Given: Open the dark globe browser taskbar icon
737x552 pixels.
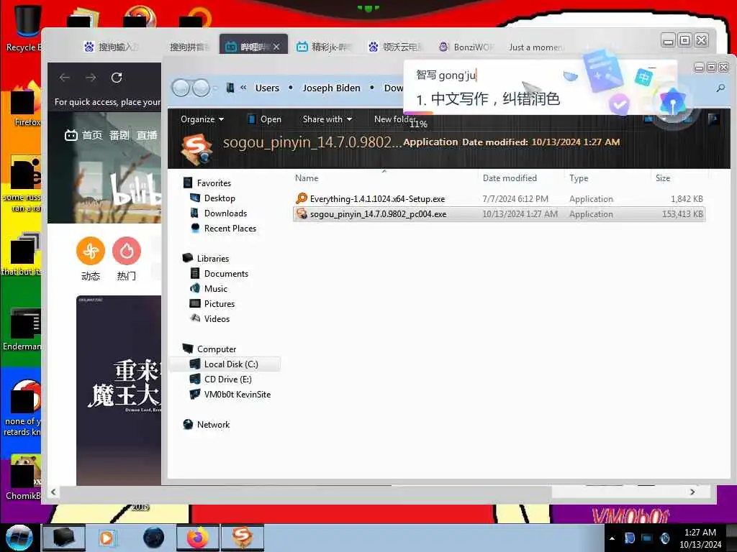Looking at the screenshot, I should pos(154,538).
